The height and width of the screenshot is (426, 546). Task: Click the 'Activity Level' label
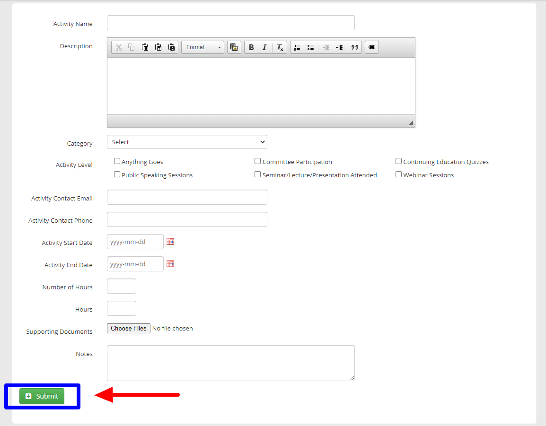tap(74, 165)
